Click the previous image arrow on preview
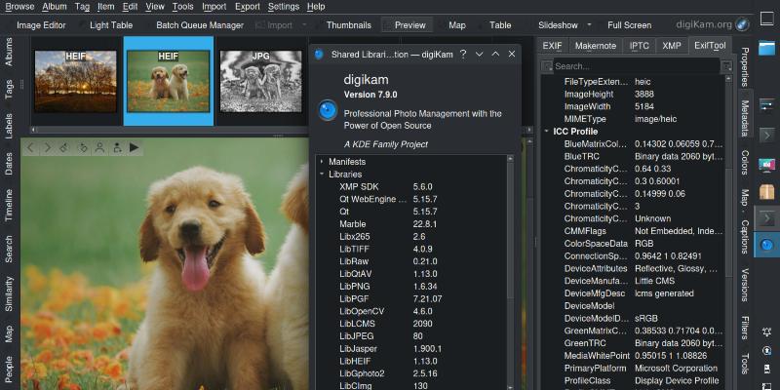 click(31, 148)
